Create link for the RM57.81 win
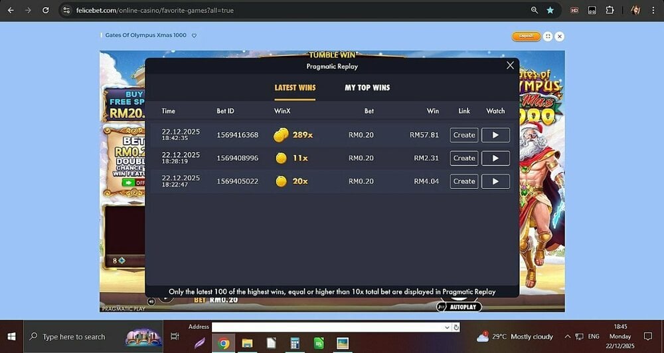Viewport: 664px width, 353px height. (x=464, y=135)
